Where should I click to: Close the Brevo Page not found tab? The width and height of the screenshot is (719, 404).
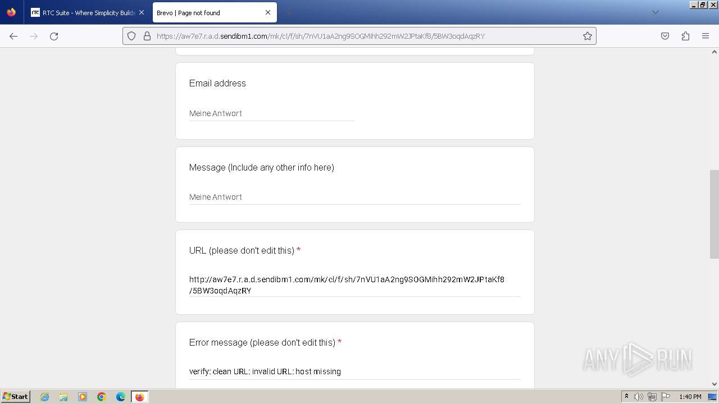(268, 12)
